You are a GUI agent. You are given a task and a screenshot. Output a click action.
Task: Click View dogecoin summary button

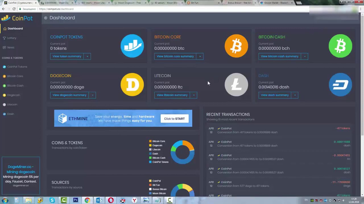69,95
